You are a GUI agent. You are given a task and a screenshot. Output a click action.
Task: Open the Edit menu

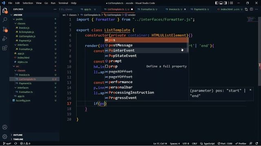[17, 3]
